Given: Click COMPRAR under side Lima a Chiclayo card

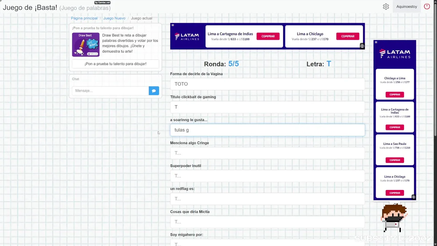Looking at the screenshot, I should click(x=395, y=193).
